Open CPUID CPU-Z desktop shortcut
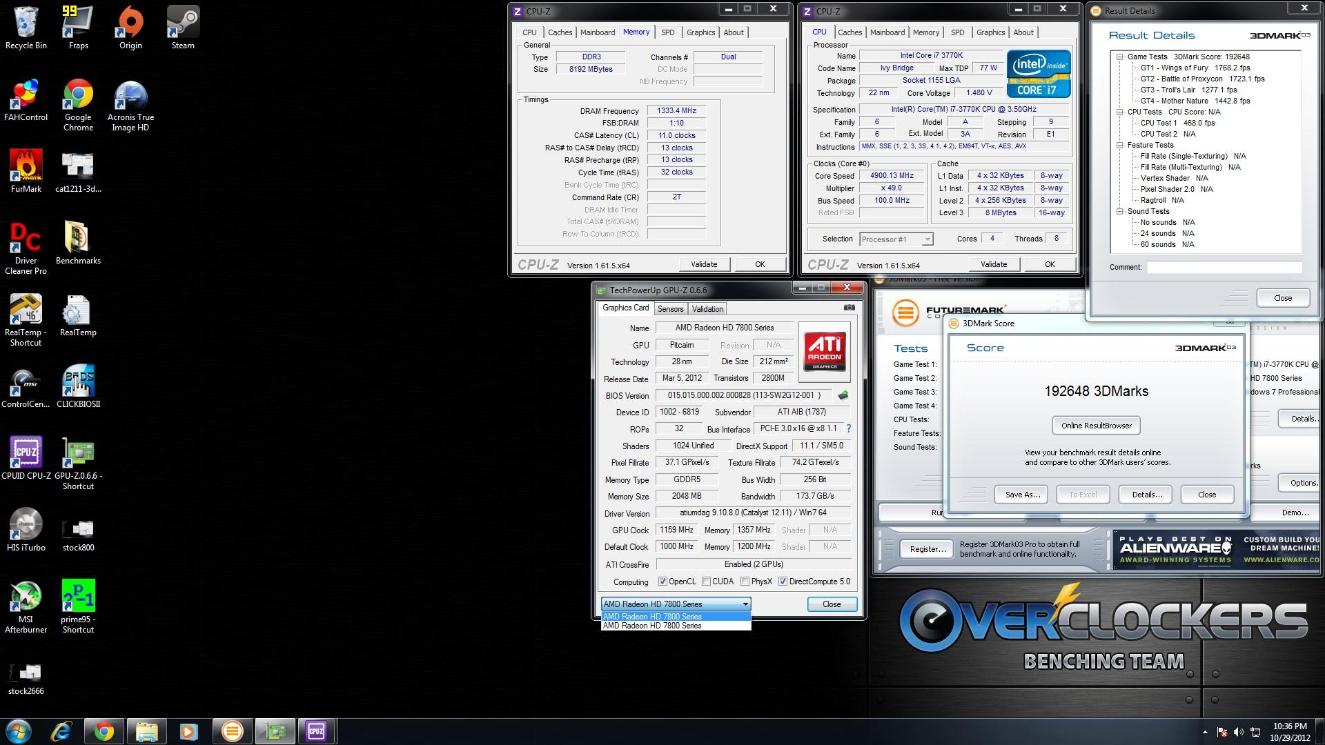Screen dimensions: 1325x745 click(26, 458)
